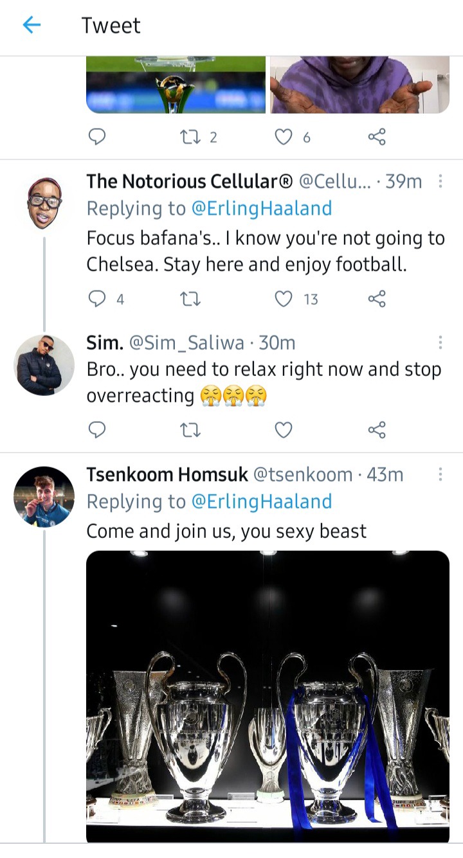Like The Notorious Cellular's tweet with 13 likes
463x858 pixels.
(284, 299)
